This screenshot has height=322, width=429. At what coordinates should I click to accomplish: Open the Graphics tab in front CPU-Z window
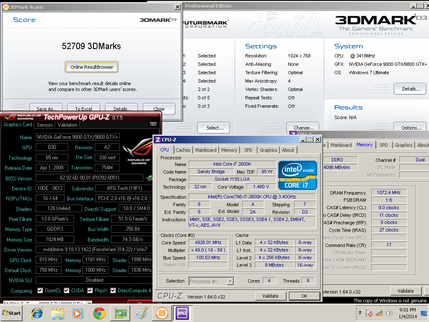(269, 150)
